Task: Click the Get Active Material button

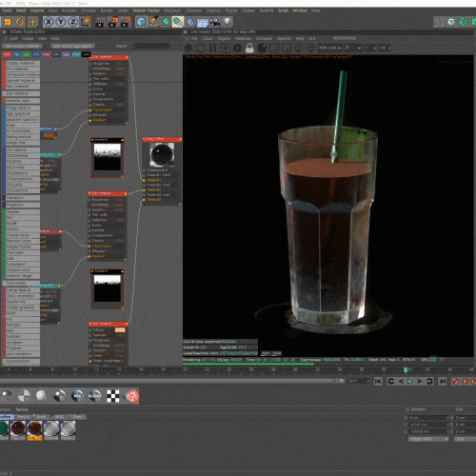Action: pos(22,46)
